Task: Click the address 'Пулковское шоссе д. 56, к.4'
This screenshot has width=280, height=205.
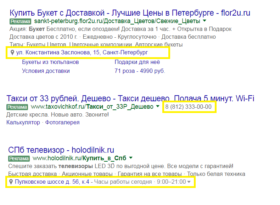Action: pos(52,182)
